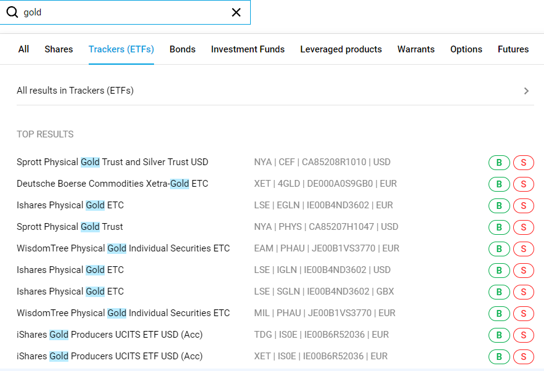Open Sprott Physical Gold Trust and Silver Trust
This screenshot has width=544, height=371.
[112, 162]
